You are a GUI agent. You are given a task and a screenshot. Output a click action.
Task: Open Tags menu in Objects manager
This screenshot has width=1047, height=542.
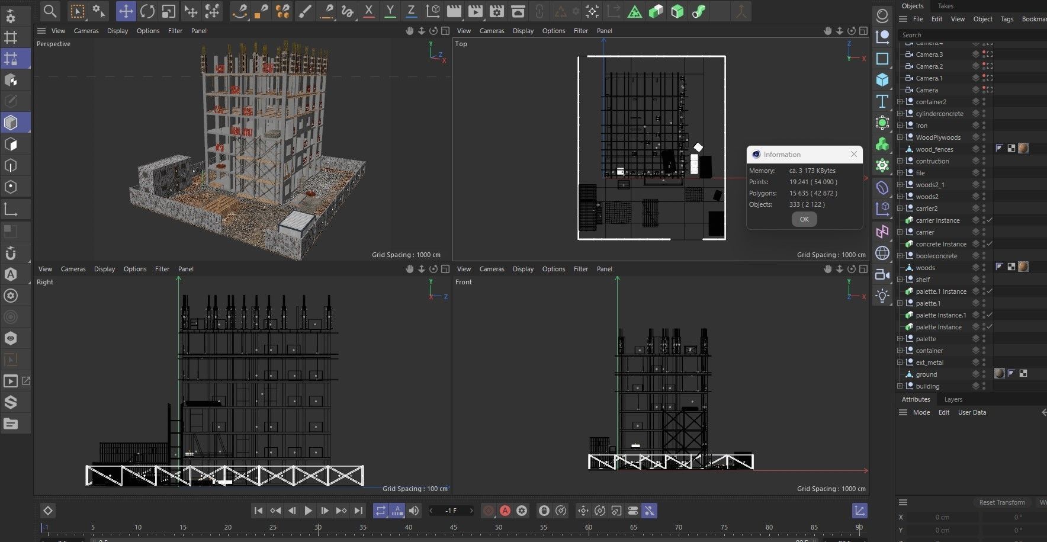click(x=1007, y=19)
